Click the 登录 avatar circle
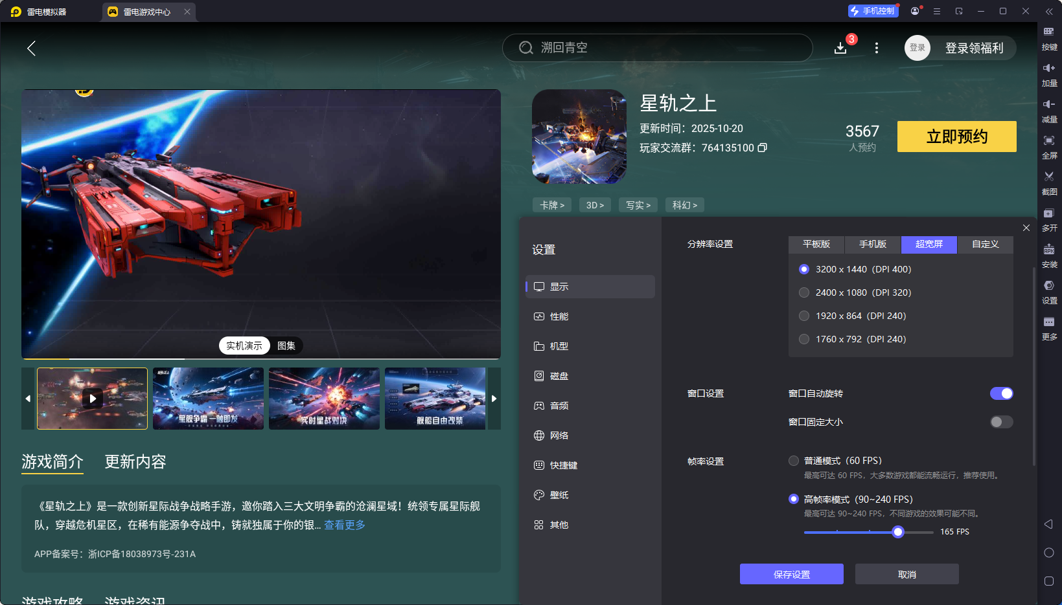This screenshot has height=605, width=1062. [x=918, y=48]
